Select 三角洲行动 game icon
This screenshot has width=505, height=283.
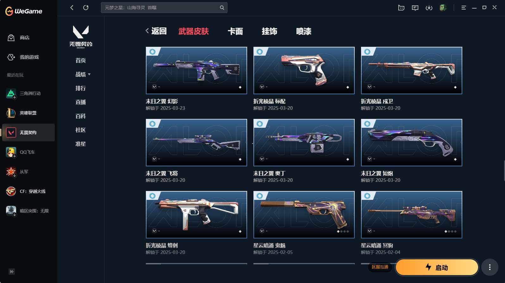[x=11, y=93]
